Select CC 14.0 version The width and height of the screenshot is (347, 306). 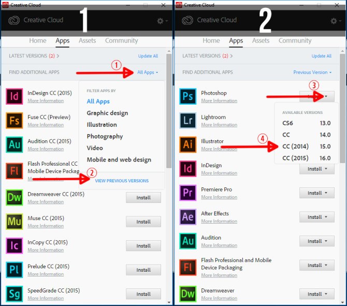(306, 135)
